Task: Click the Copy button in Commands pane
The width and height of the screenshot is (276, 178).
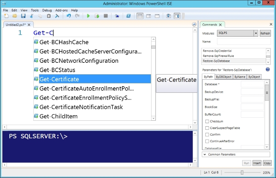Action: pyautogui.click(x=267, y=163)
